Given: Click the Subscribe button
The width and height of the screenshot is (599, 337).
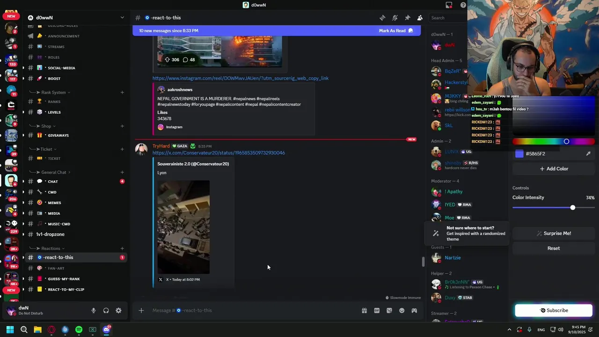Looking at the screenshot, I should point(554,310).
